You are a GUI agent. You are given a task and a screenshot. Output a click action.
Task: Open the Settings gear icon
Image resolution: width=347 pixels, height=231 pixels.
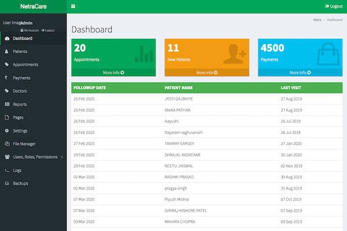click(x=7, y=131)
